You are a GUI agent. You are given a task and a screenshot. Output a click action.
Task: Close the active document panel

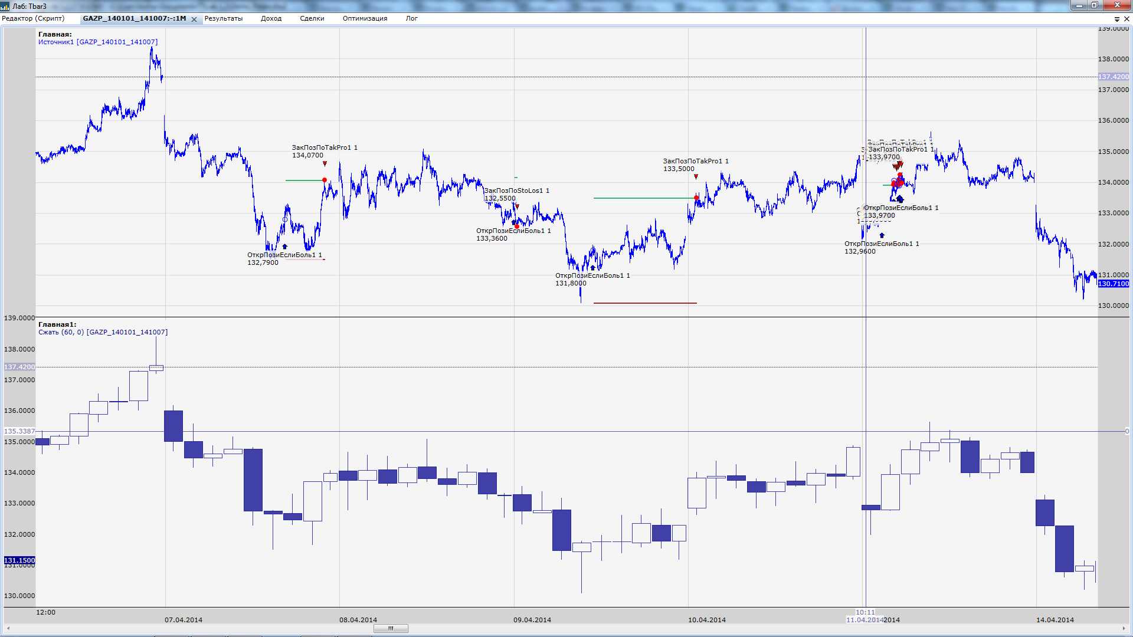(1126, 19)
